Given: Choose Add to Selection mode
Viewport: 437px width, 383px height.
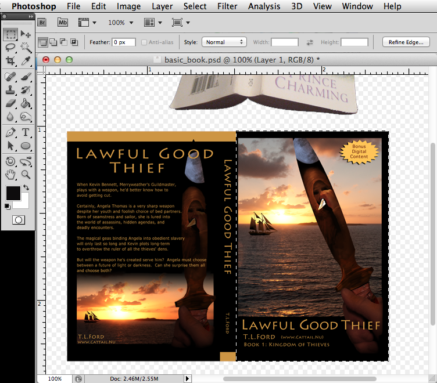Looking at the screenshot, I should point(53,42).
